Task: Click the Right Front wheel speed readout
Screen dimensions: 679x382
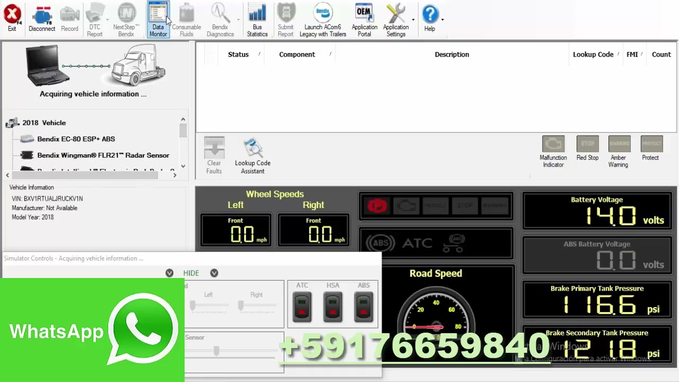Action: point(314,230)
